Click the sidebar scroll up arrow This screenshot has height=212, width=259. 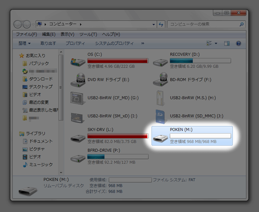coord(61,52)
